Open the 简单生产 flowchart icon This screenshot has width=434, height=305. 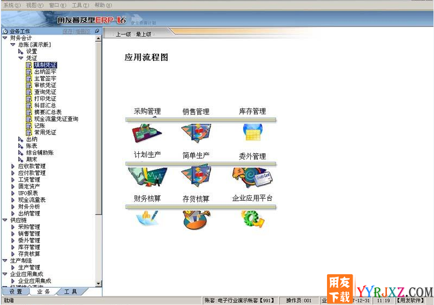tap(196, 175)
